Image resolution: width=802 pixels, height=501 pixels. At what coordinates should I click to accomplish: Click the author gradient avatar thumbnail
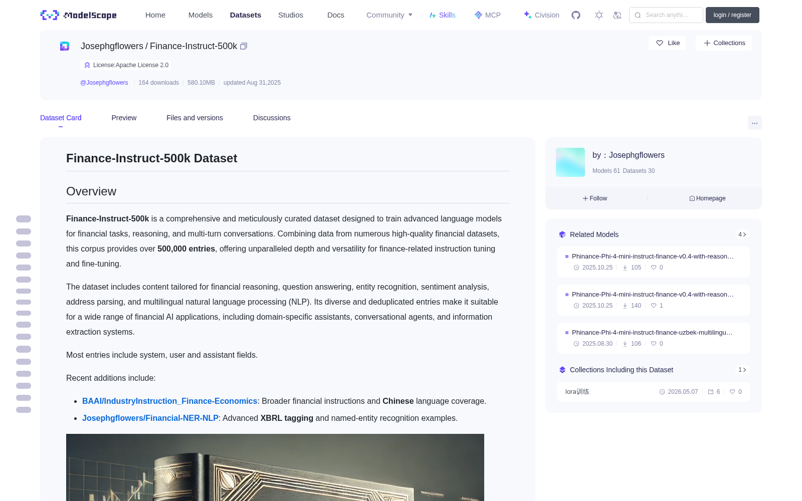(x=570, y=162)
